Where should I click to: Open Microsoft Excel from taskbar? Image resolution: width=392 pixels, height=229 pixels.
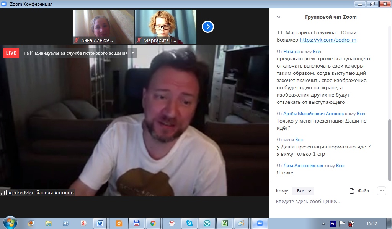tap(224, 223)
